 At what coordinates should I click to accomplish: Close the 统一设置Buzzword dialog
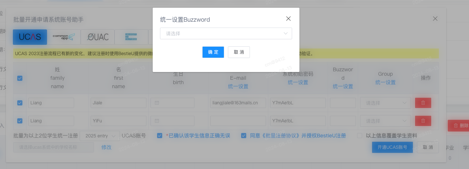tap(288, 19)
